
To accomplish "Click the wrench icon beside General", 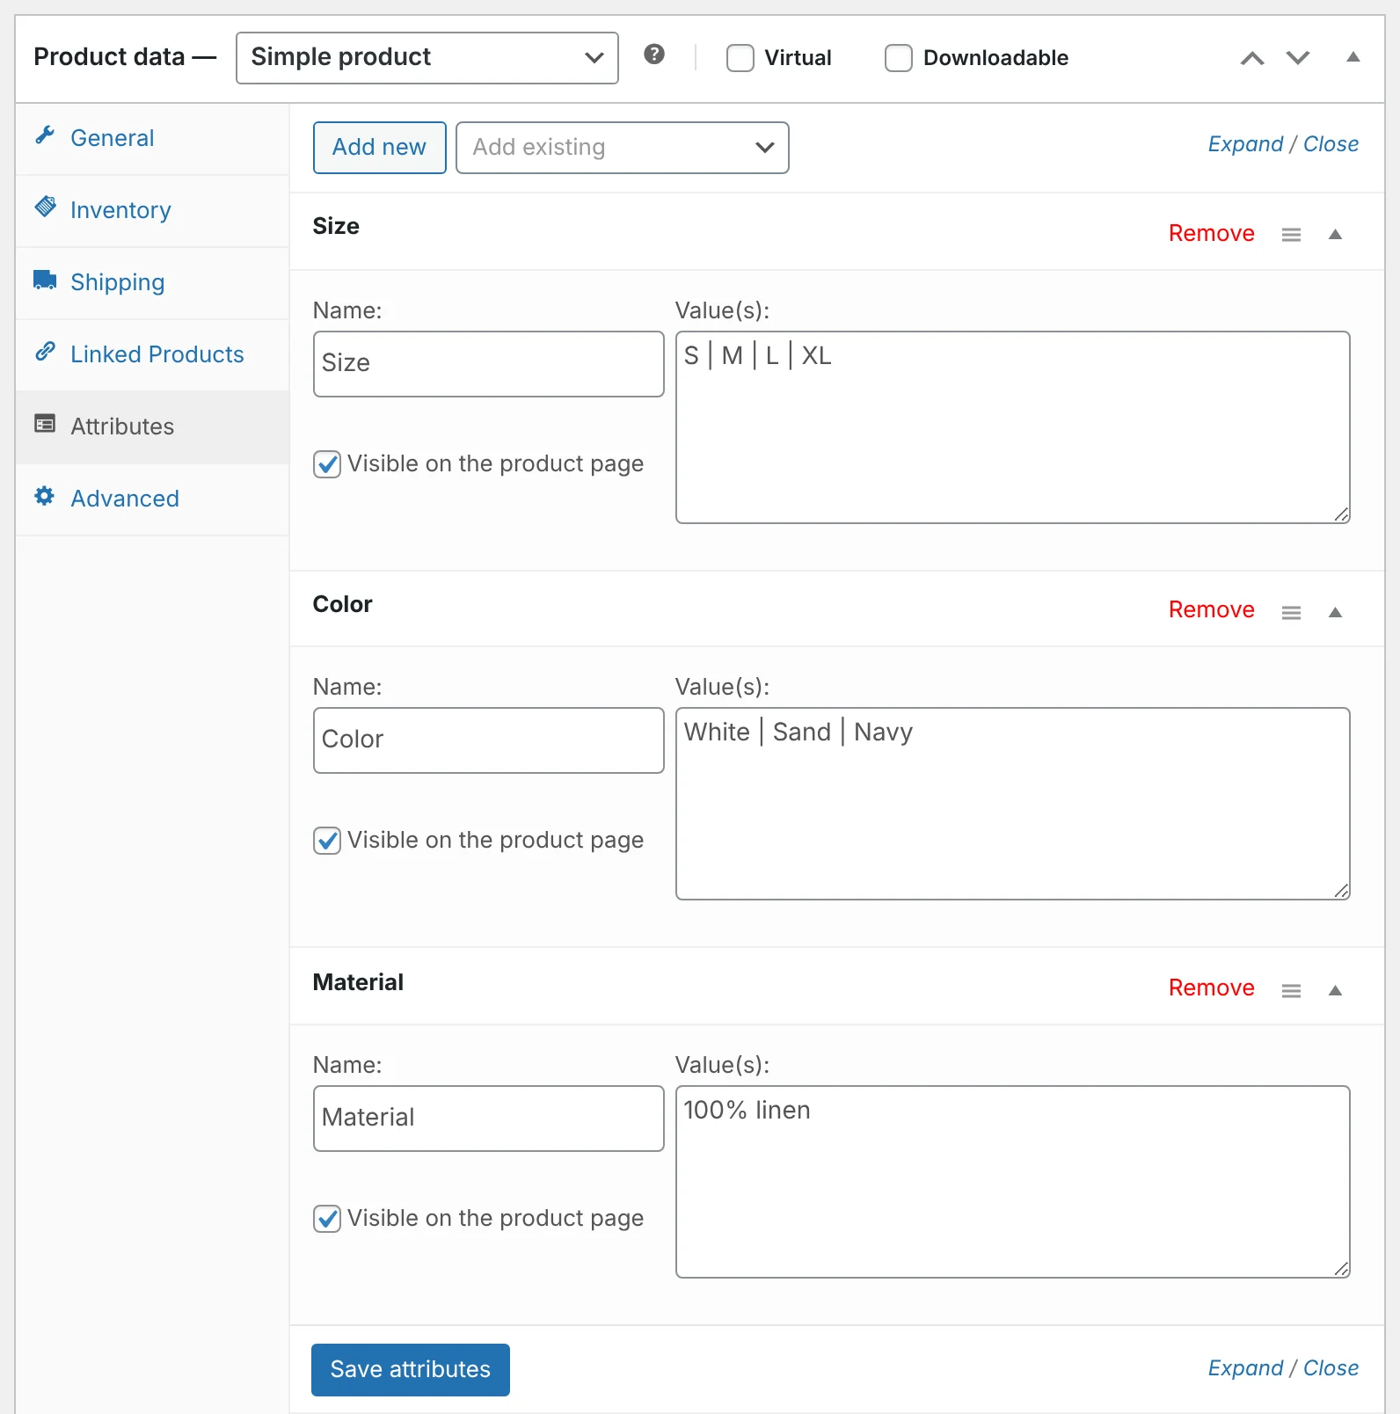I will [45, 135].
